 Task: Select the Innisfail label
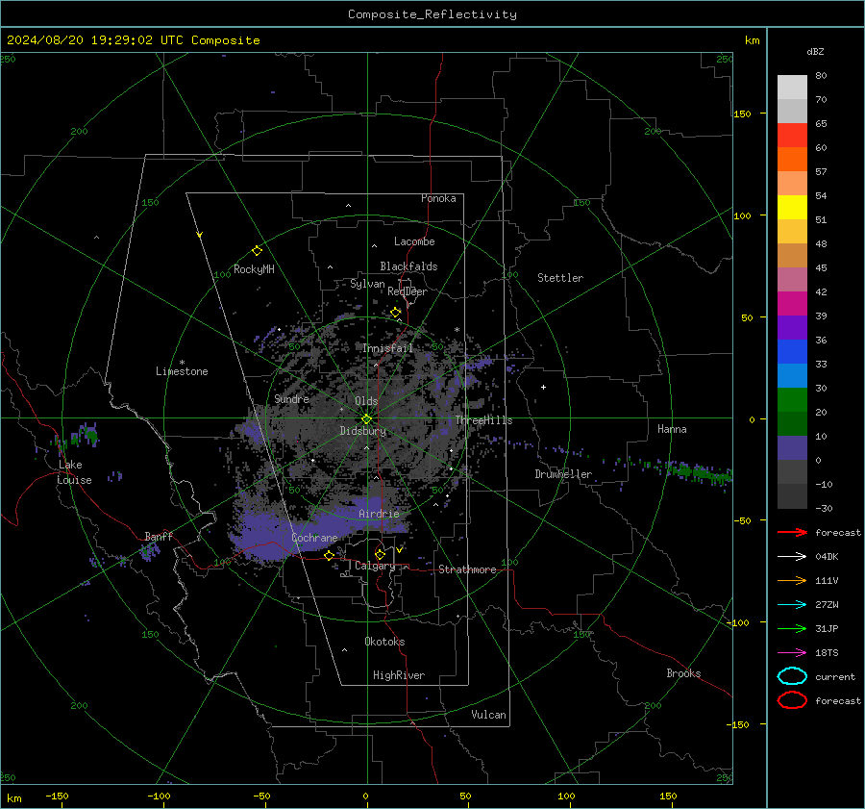click(x=387, y=348)
